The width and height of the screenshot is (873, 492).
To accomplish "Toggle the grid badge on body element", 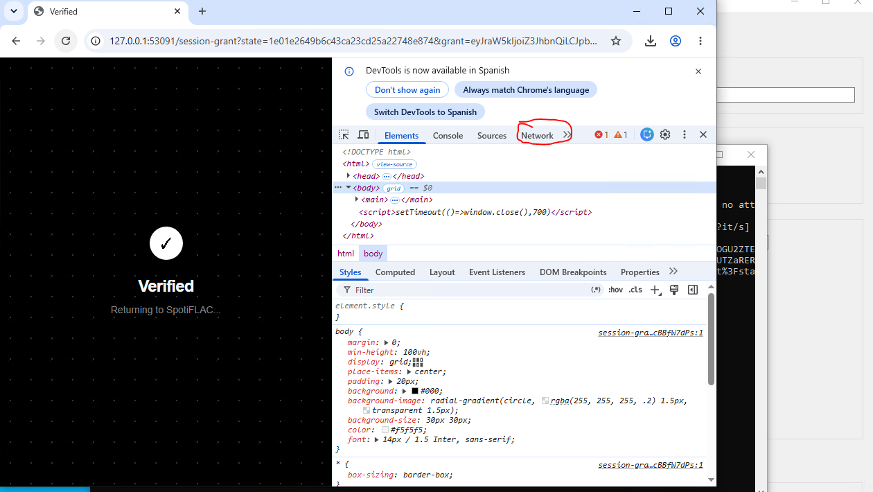I will click(x=394, y=188).
